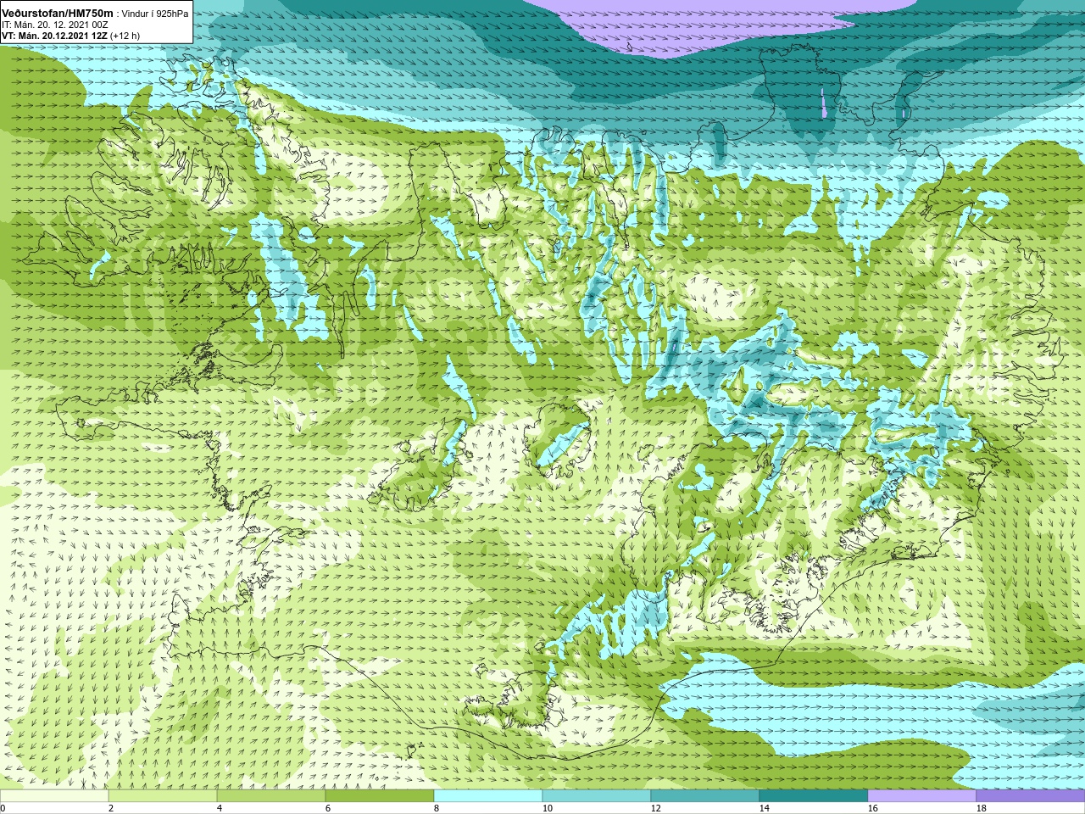Click the legend scale label "12"
This screenshot has height=814, width=1085.
point(656,808)
